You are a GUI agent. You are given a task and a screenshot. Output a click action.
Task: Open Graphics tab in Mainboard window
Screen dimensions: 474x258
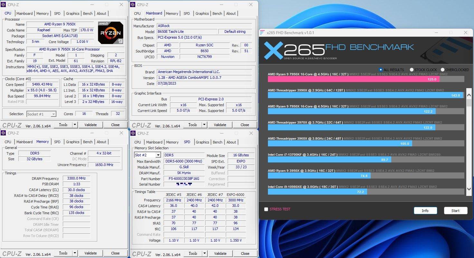point(202,14)
